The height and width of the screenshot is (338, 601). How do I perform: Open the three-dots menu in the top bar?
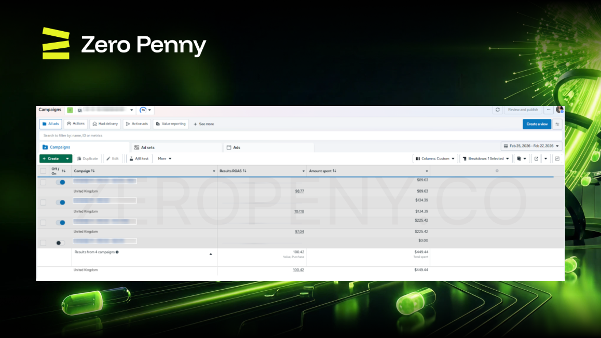[x=549, y=110]
